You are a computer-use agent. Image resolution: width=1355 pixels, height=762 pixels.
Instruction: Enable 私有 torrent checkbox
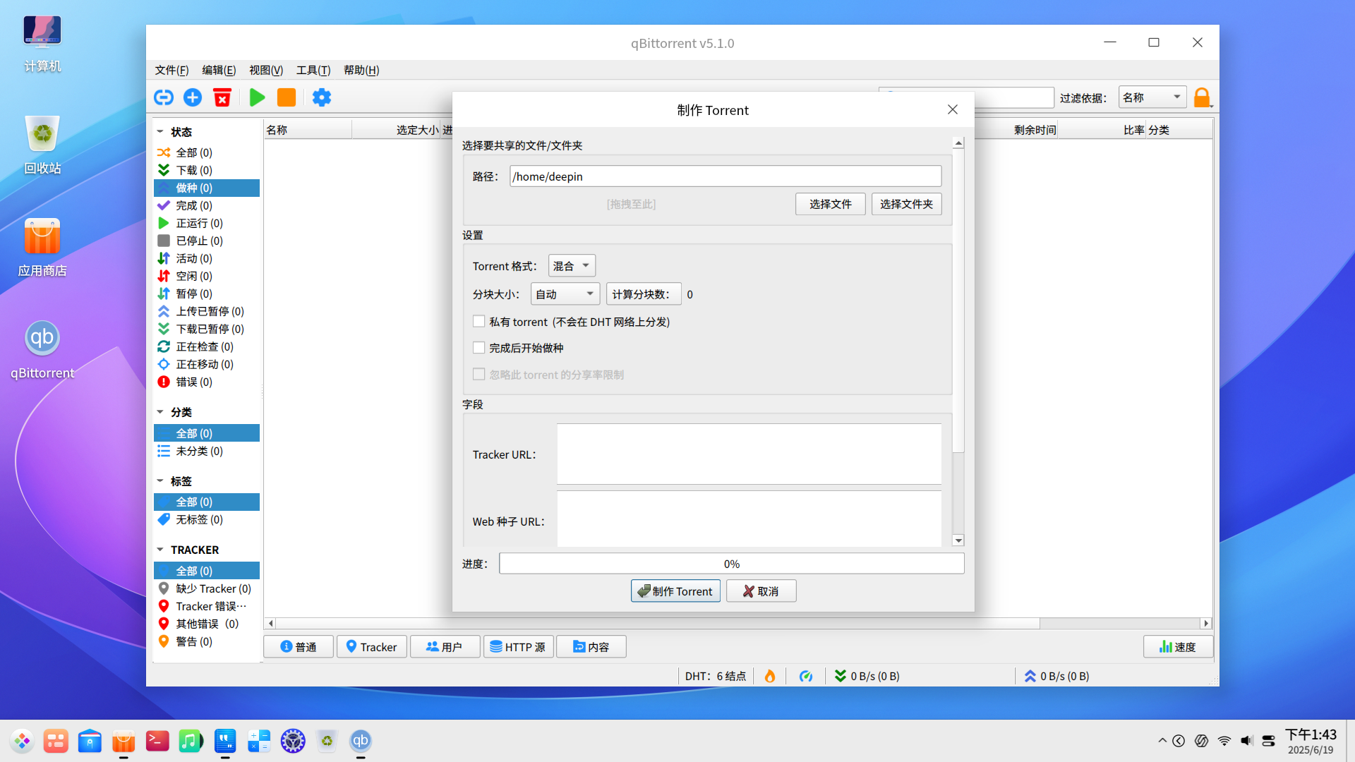tap(479, 322)
